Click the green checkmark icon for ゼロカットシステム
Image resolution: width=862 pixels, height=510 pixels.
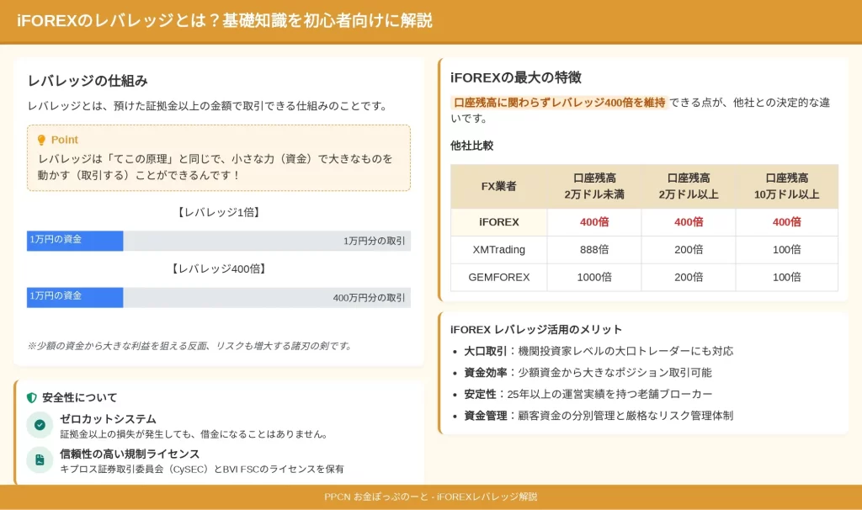point(40,425)
